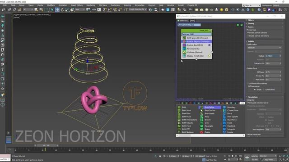This screenshot has height=162, width=289.
Task: Expand the Filters rollout
Action: point(251,20)
